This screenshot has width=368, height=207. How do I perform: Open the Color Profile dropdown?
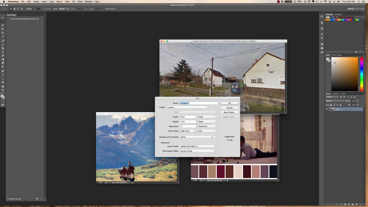197,146
